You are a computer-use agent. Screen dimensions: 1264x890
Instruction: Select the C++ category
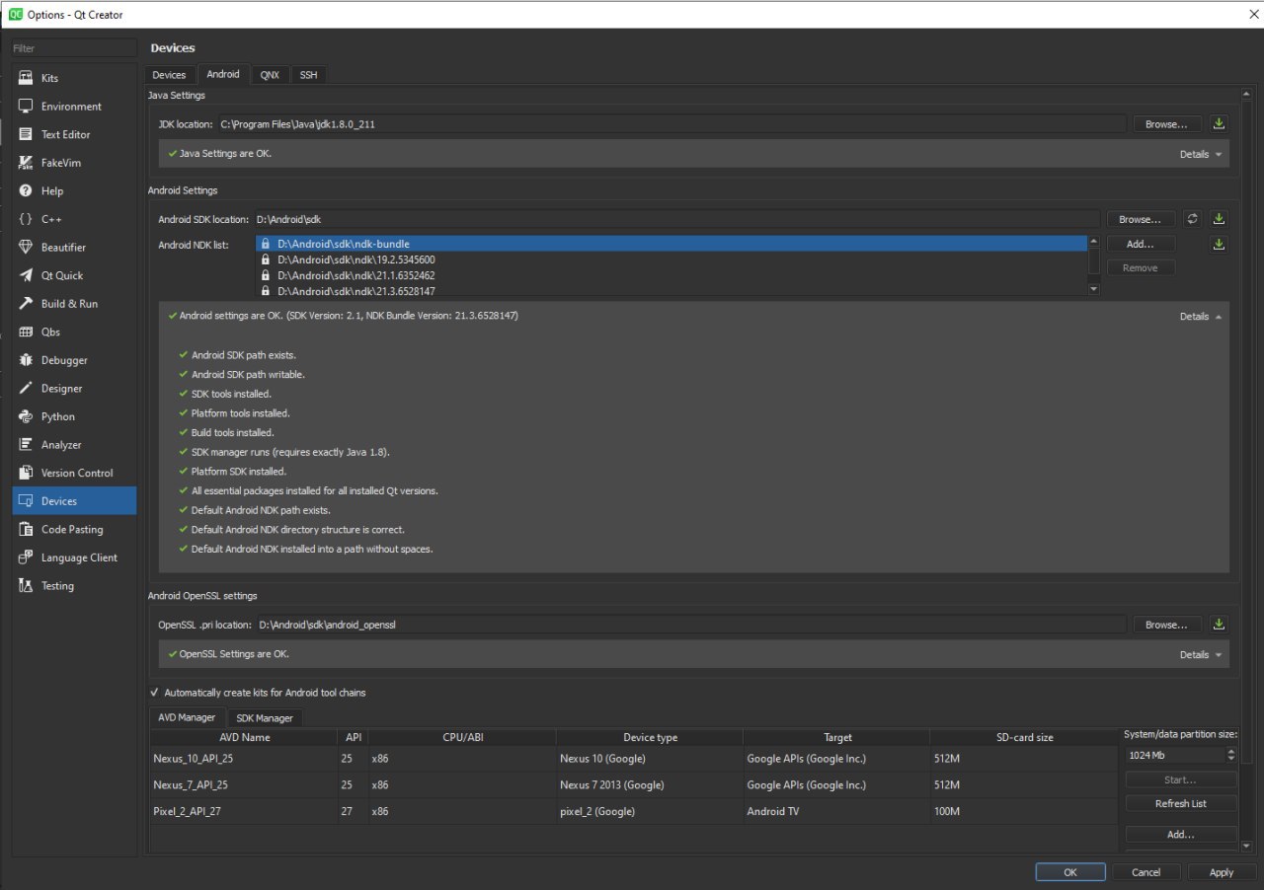coord(74,219)
